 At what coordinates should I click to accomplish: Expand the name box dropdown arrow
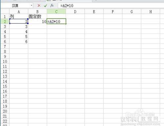[x=31, y=5]
